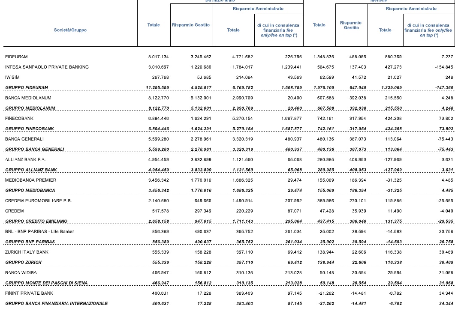Click the cell showing 3.456.342 in MEDIOBANCA PREMIER row
Viewport: 455px width, 311px height.
pos(158,180)
